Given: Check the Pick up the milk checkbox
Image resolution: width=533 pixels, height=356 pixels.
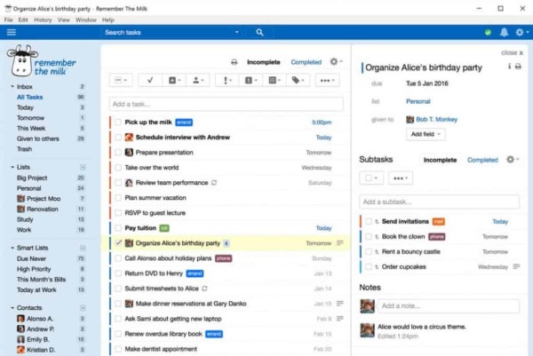Looking at the screenshot, I should [x=118, y=123].
